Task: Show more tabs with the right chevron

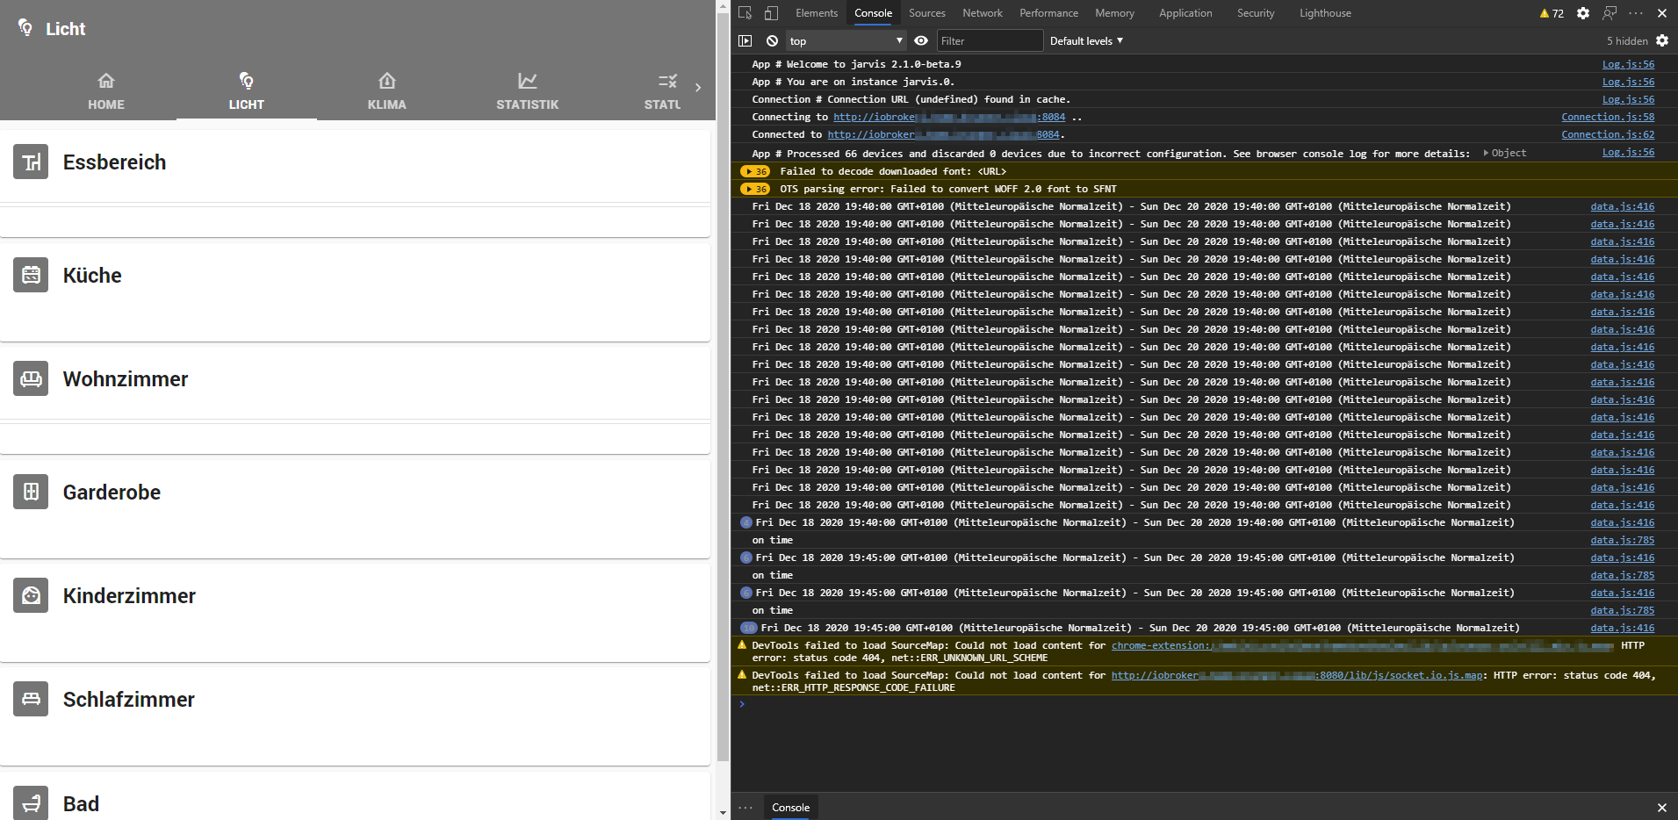Action: click(698, 88)
